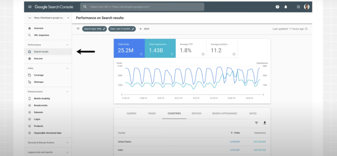Select the Countries tab
This screenshot has width=337, height=156.
(174, 114)
